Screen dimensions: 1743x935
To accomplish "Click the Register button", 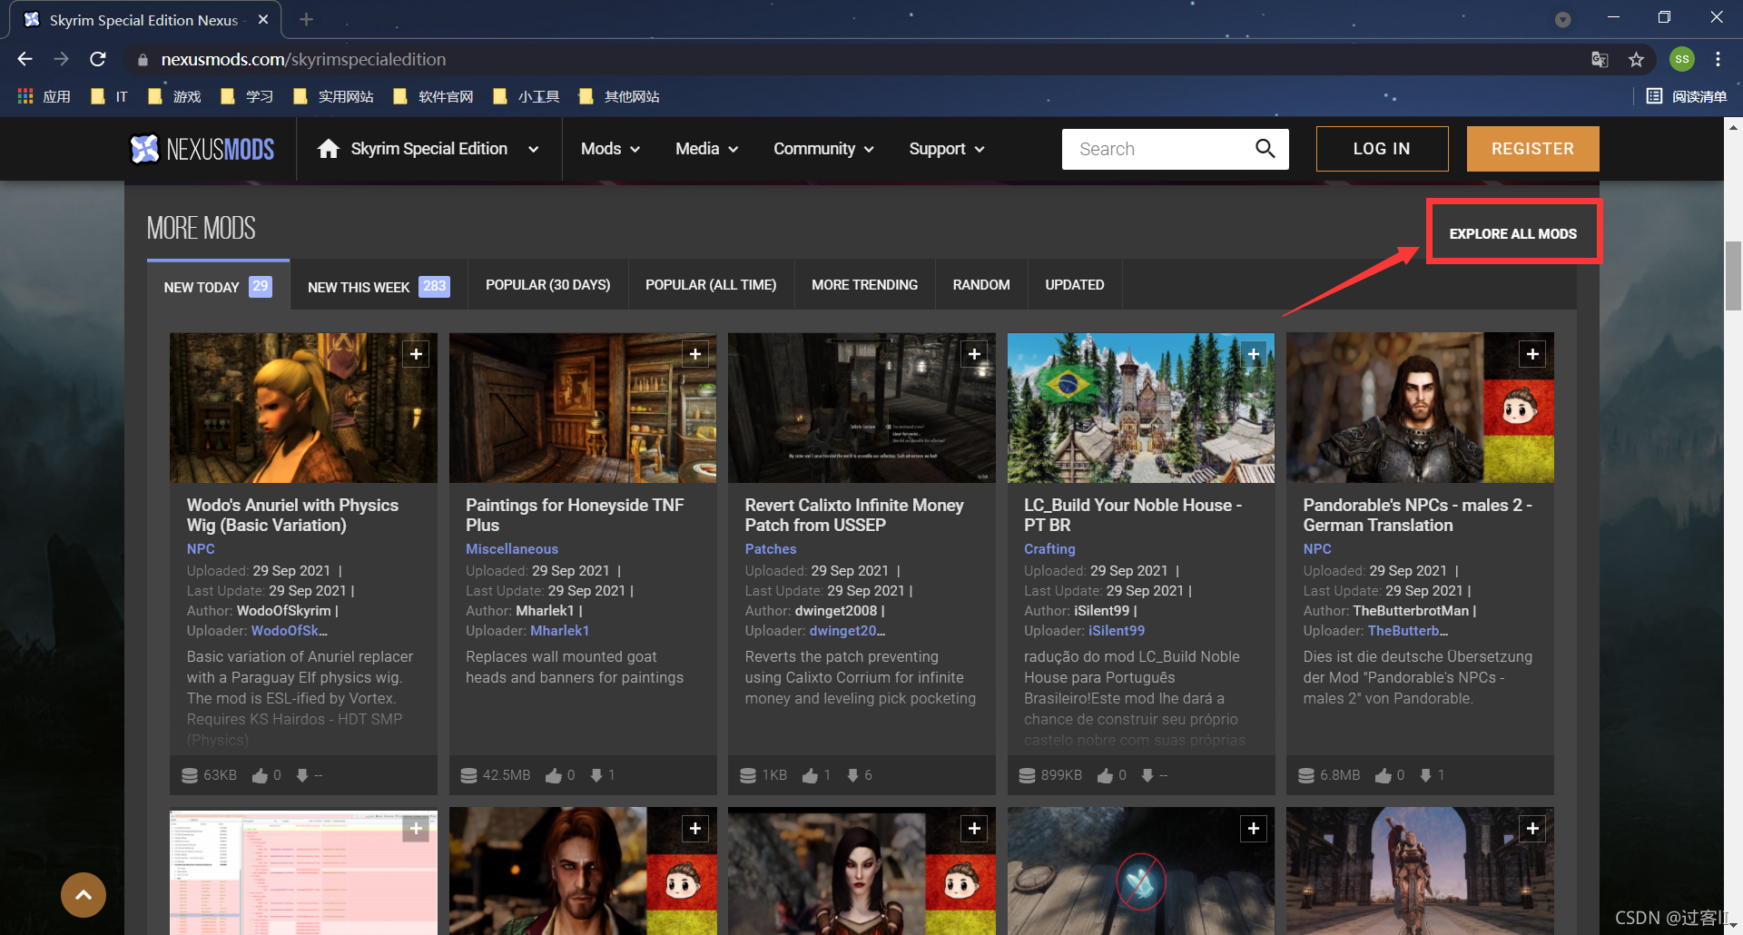I will click(1532, 149).
